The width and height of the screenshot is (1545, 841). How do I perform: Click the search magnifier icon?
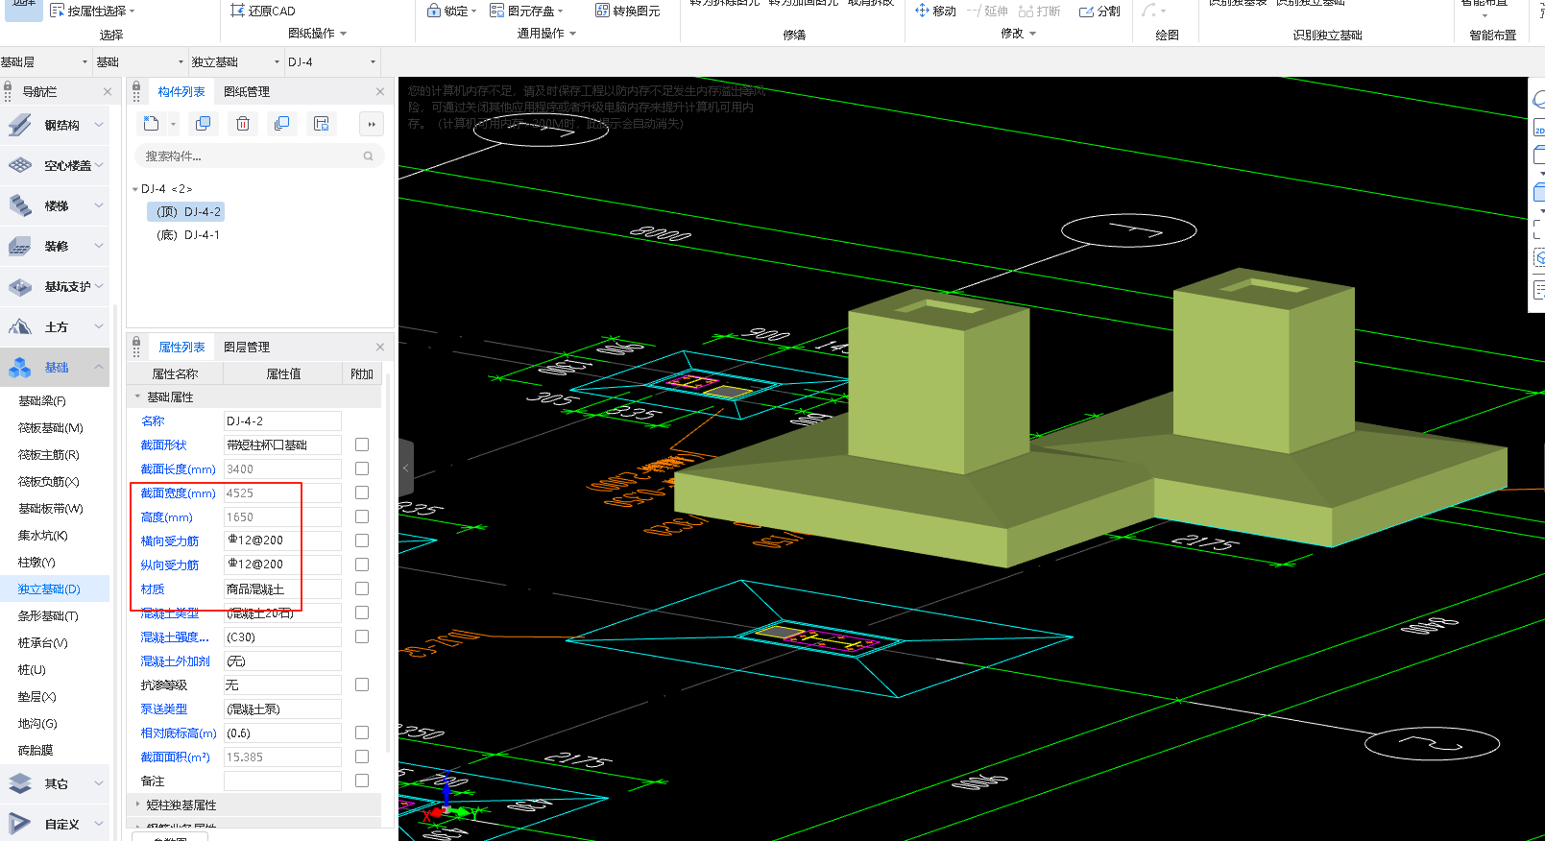[368, 156]
